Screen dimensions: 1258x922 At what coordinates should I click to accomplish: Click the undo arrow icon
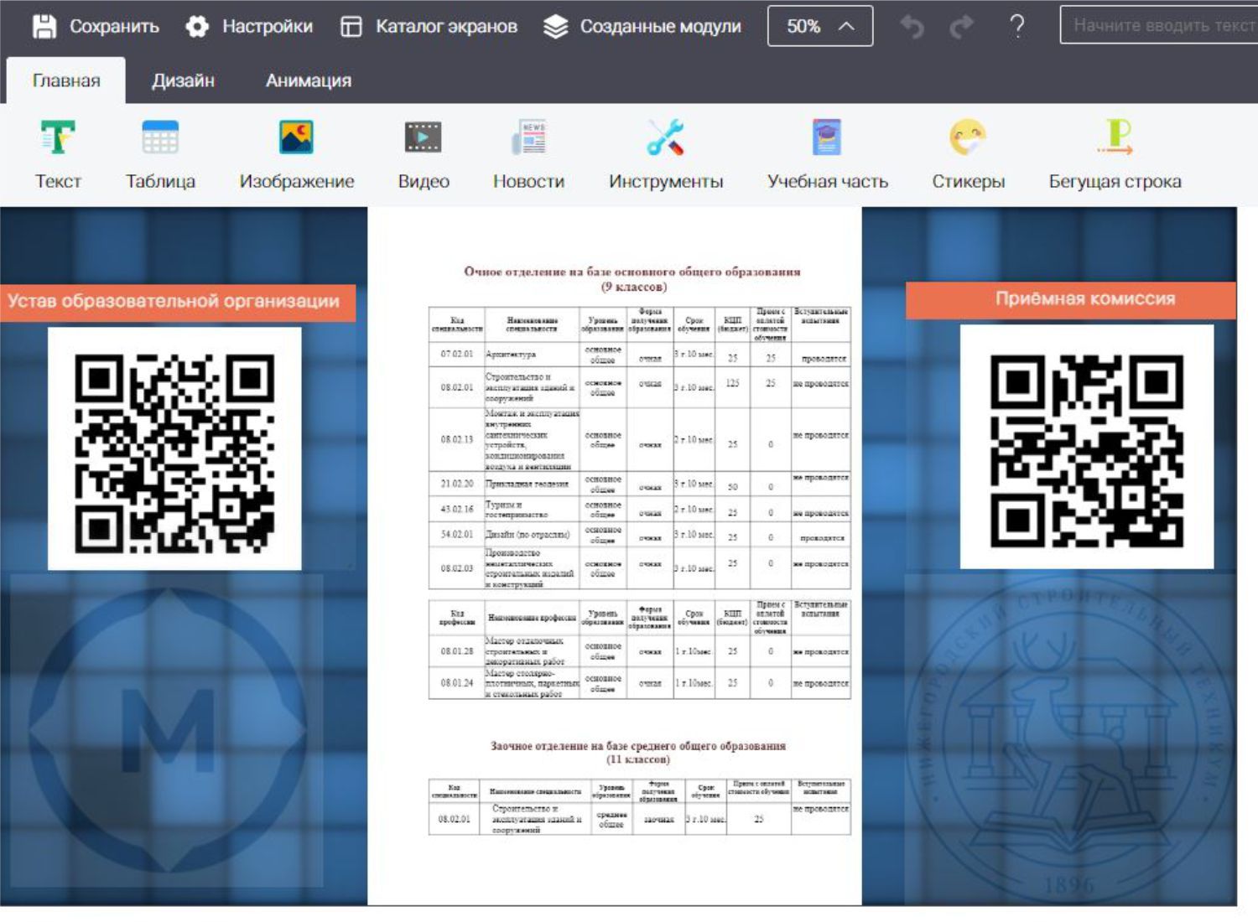912,27
